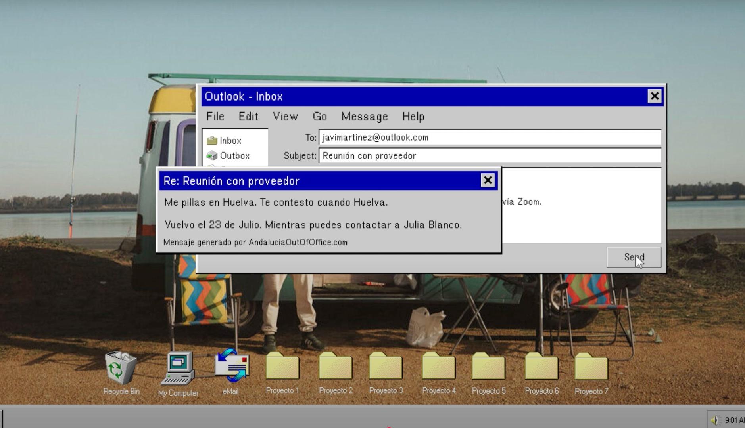Select Outbox in the mail folder list

[x=234, y=156]
